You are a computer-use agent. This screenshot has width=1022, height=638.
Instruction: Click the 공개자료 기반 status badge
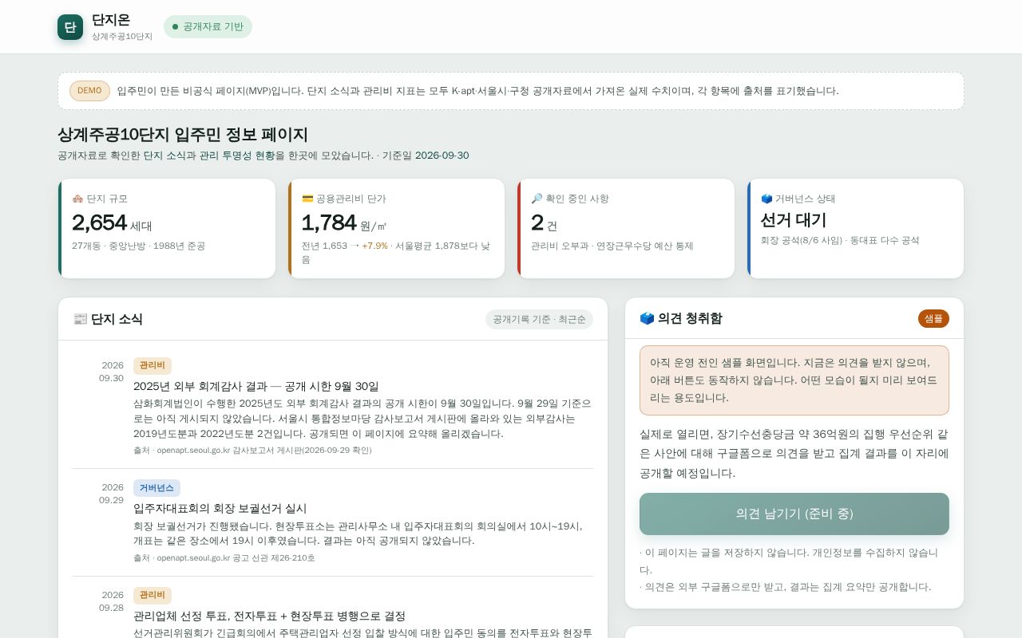208,26
